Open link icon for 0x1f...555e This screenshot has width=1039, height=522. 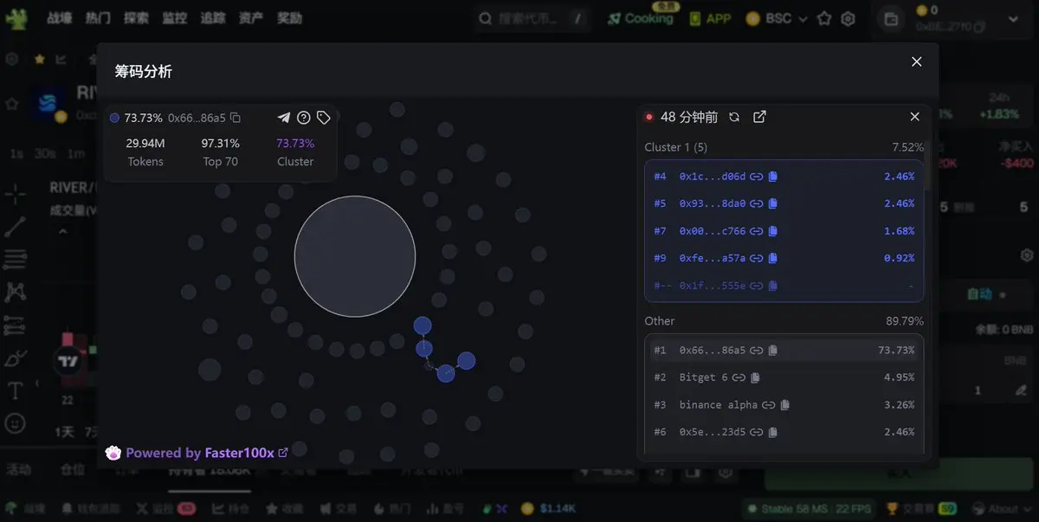click(757, 286)
